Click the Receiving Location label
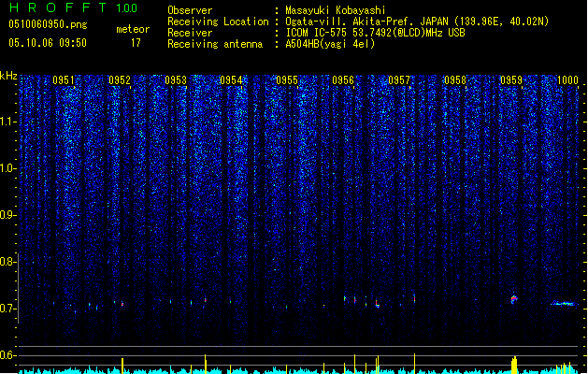This screenshot has height=374, width=588. (218, 22)
